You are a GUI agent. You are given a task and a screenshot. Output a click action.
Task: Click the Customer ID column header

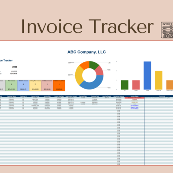point(23,96)
